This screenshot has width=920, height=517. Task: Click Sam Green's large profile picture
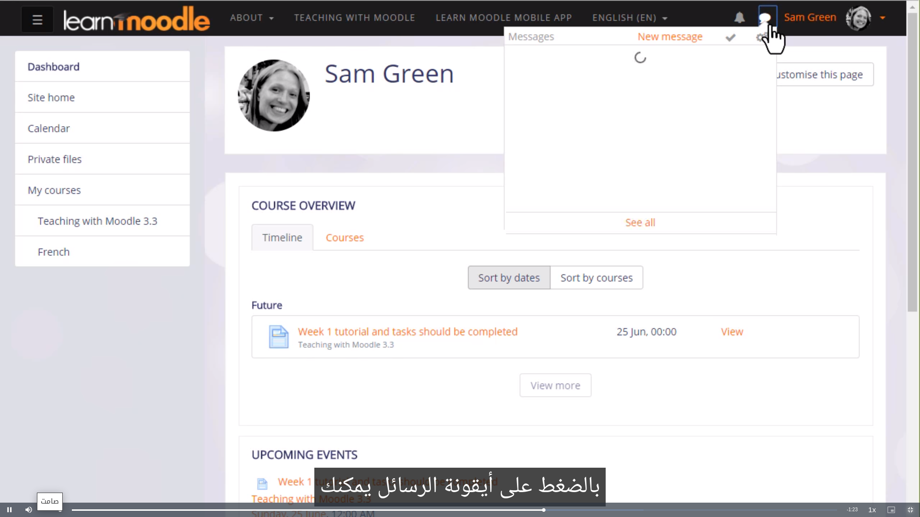click(274, 95)
